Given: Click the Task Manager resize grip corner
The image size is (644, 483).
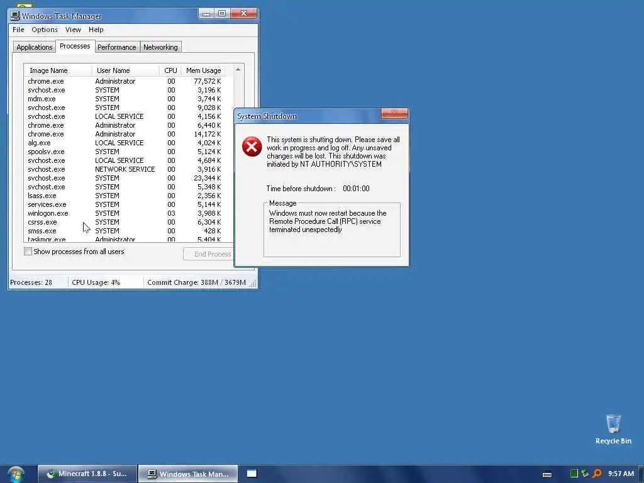Looking at the screenshot, I should tap(253, 284).
